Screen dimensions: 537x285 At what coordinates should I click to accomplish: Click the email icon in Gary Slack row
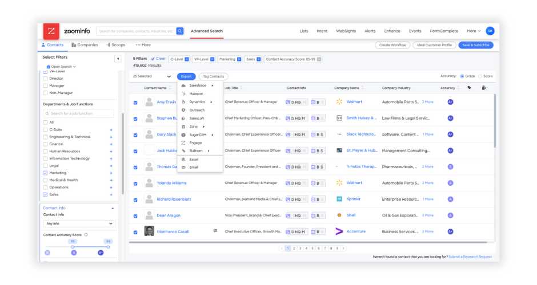point(313,135)
